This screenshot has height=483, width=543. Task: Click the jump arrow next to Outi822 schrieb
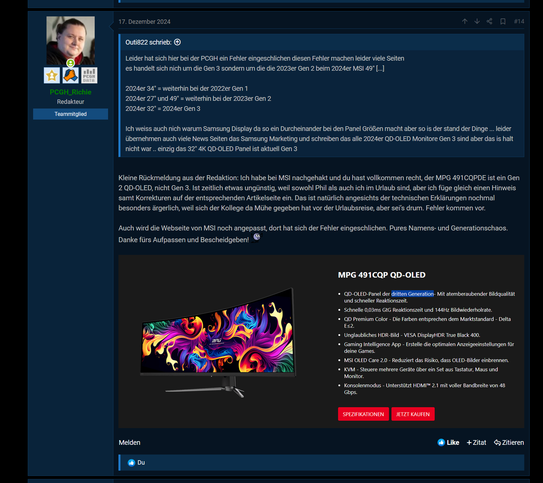(178, 42)
